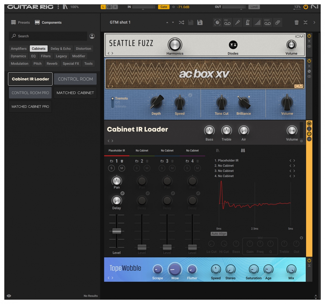Select previous preset with up arrow
325x304 pixels.
coord(167,23)
